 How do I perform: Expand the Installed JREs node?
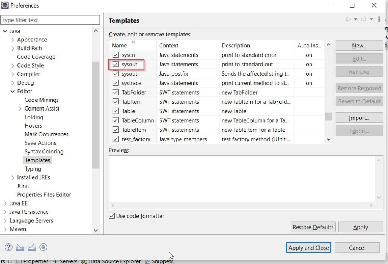tap(13, 177)
